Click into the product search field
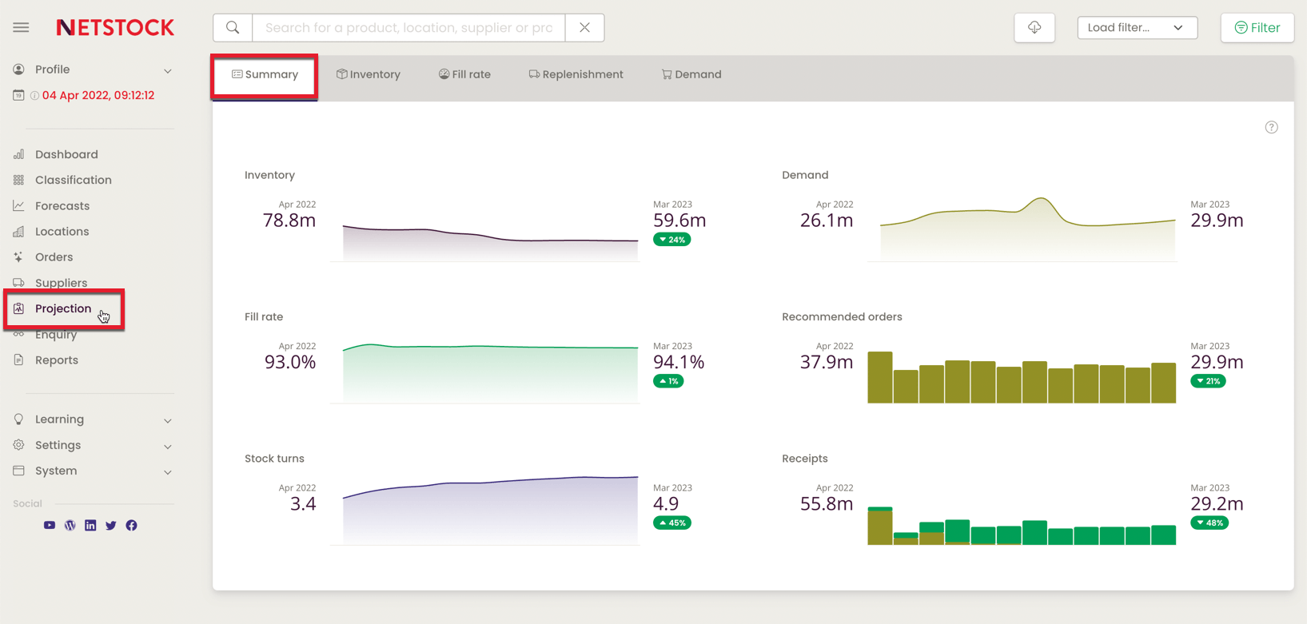 tap(408, 27)
